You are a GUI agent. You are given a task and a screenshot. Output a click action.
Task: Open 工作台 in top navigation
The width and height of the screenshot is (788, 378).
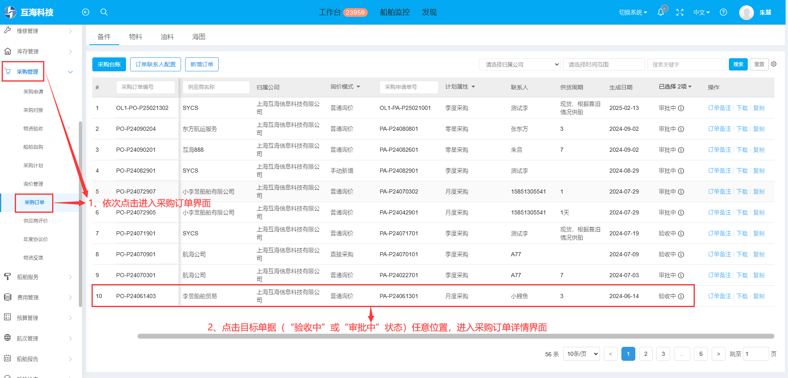[330, 12]
